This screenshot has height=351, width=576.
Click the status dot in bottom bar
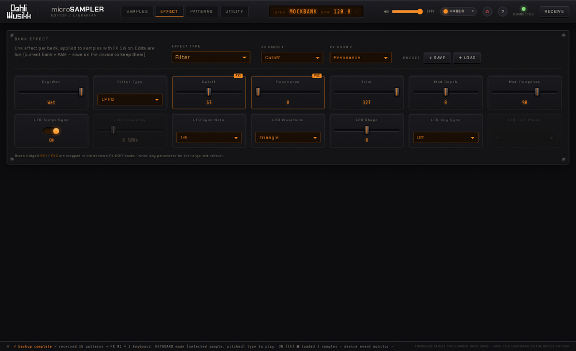pos(8,346)
